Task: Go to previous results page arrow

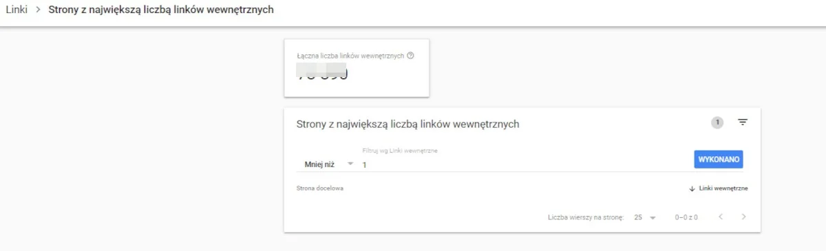Action: pos(721,217)
